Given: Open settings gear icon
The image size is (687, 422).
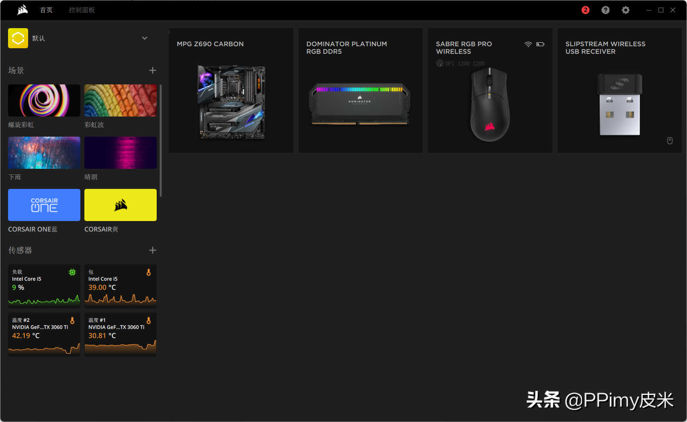Looking at the screenshot, I should tap(626, 10).
